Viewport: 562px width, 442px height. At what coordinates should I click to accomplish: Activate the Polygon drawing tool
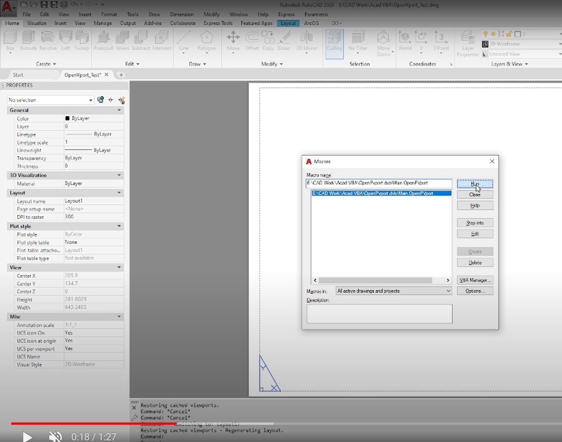207,40
